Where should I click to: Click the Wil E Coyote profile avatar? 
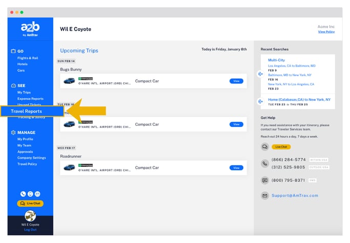[x=30, y=216]
